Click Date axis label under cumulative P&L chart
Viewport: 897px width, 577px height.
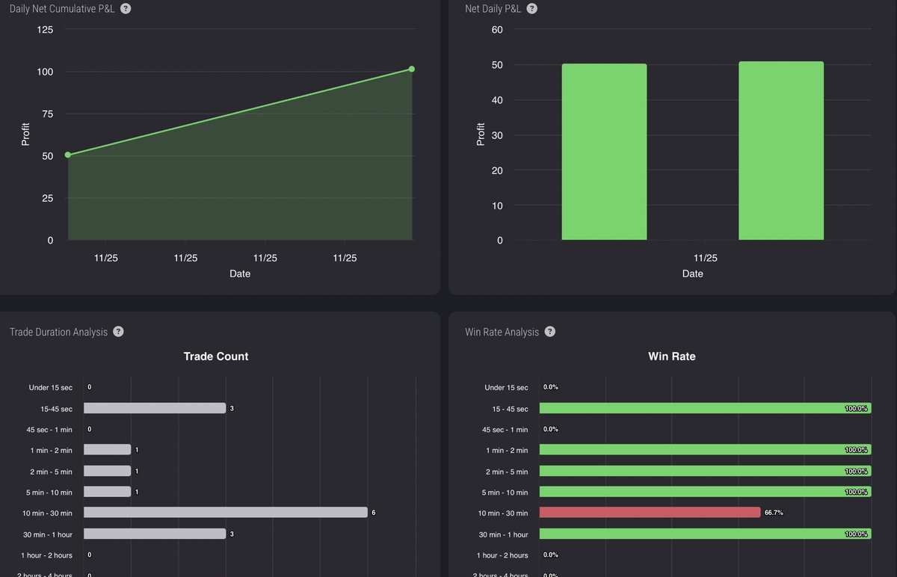(240, 274)
